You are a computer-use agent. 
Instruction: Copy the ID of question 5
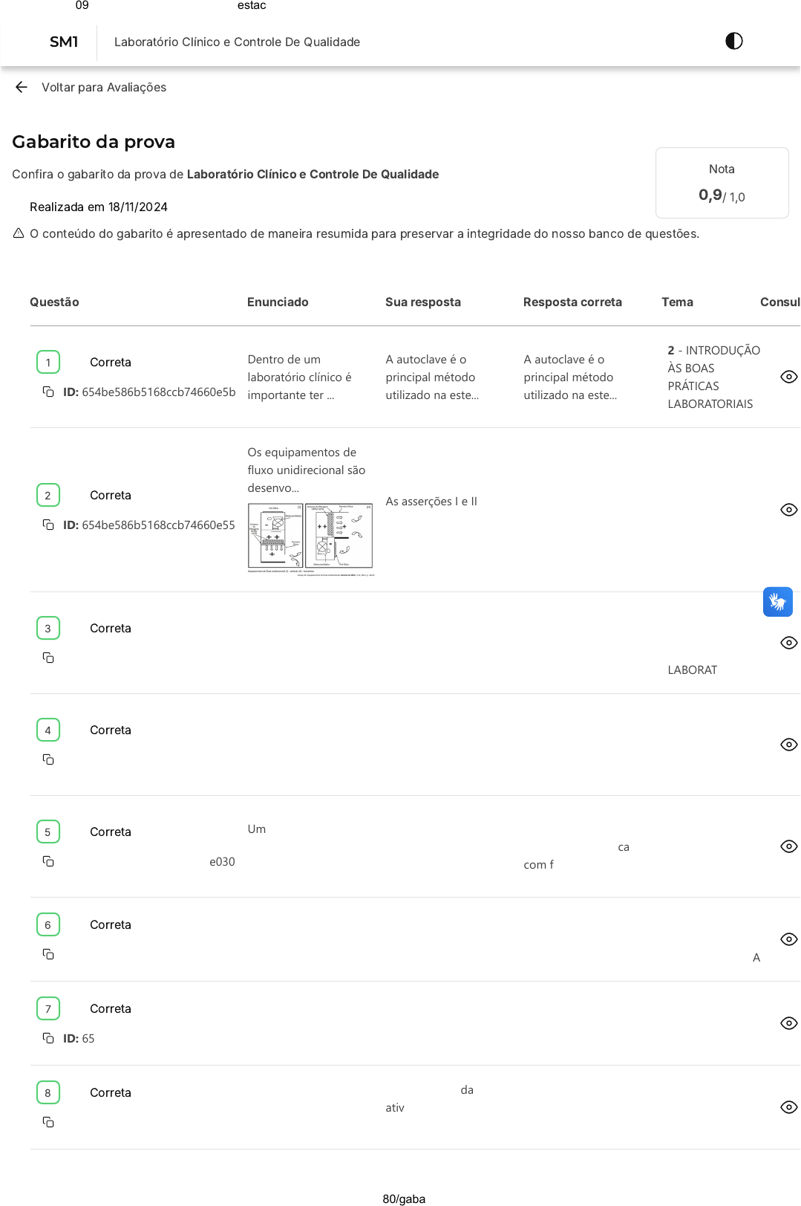pyautogui.click(x=48, y=861)
